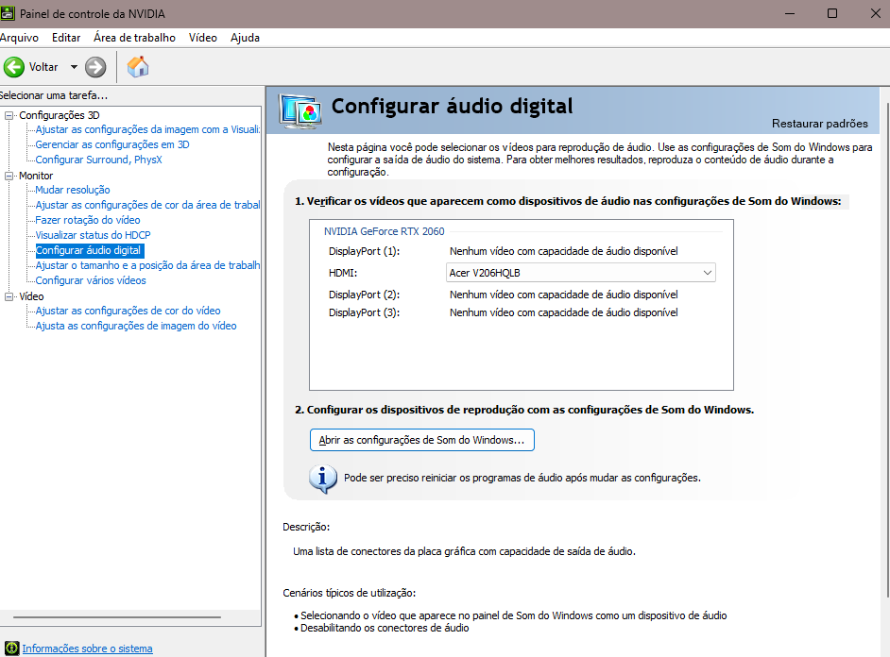
Task: Select Ajustar as configurações de cor da área de trabalho
Action: [x=147, y=205]
